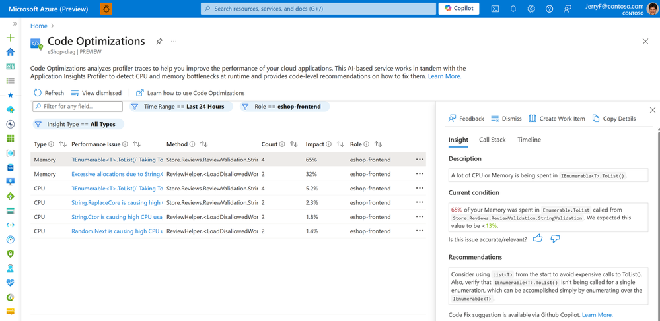Open Cloud Shell from top bar
Screen dimensions: 660x321
coord(495,9)
